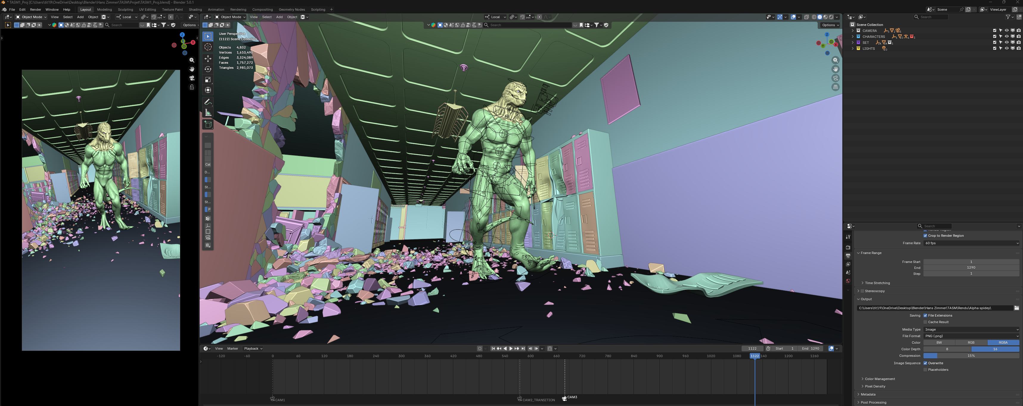Viewport: 1023px width, 406px height.
Task: Jump to the CAM2_TRANSITION marker in the timeline
Action: (x=520, y=399)
